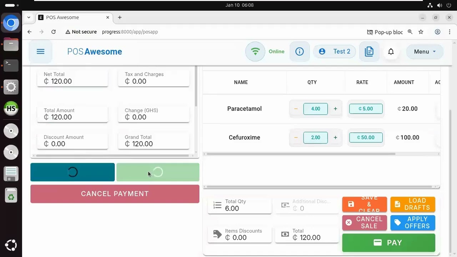Select the Total 120.00 field
Screen dimensions: 457x257
coord(307,235)
